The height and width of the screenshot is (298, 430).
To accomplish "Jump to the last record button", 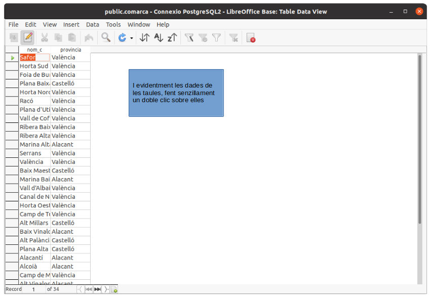I will pos(97,289).
